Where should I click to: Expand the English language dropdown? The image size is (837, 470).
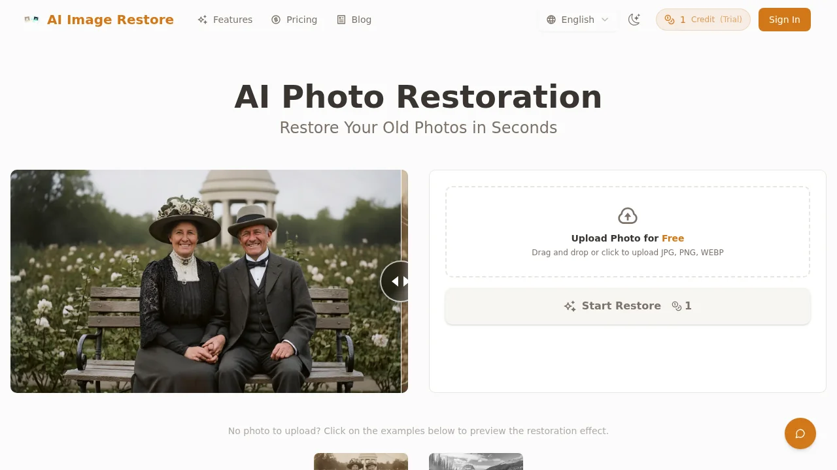click(x=578, y=20)
